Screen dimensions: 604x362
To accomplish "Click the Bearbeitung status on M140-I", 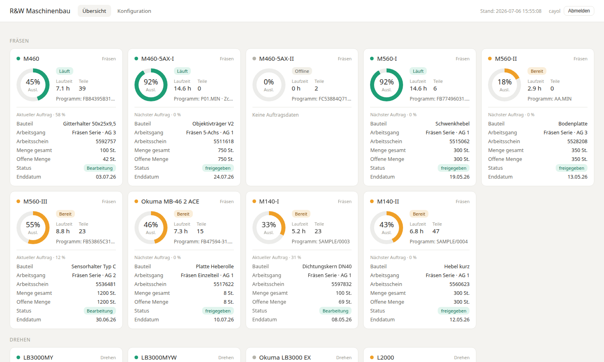I will (335, 311).
